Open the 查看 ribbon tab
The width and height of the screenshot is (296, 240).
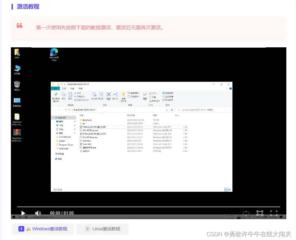point(80,88)
